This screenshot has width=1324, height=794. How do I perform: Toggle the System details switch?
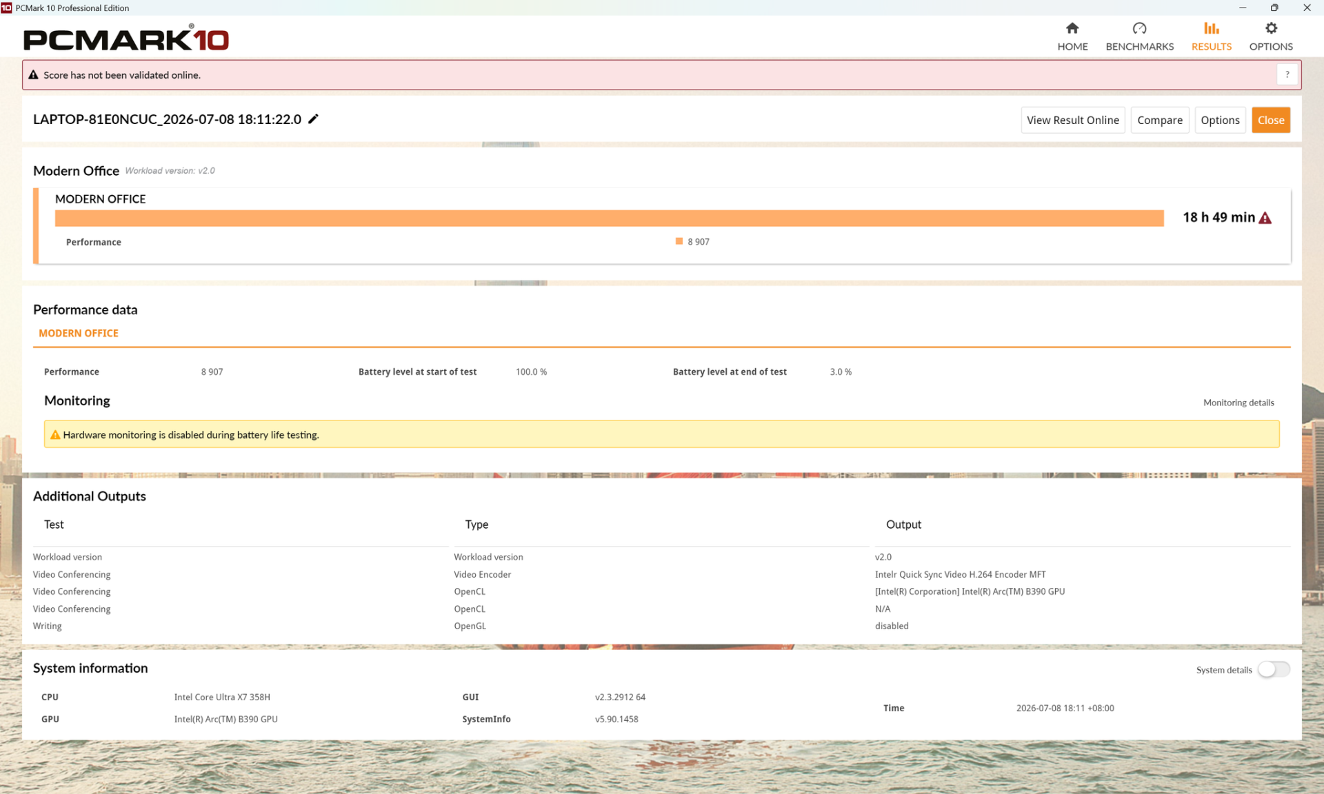point(1273,669)
